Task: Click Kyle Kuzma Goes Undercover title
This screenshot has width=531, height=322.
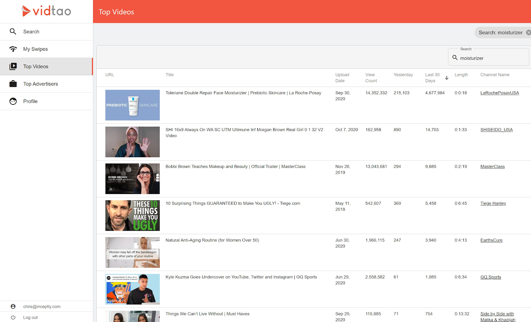Action: pos(241,277)
